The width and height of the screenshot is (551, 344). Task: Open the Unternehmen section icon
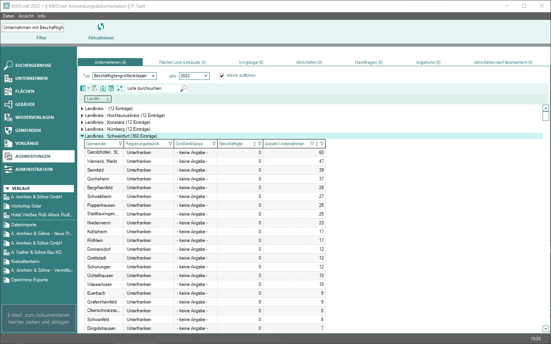pyautogui.click(x=8, y=78)
